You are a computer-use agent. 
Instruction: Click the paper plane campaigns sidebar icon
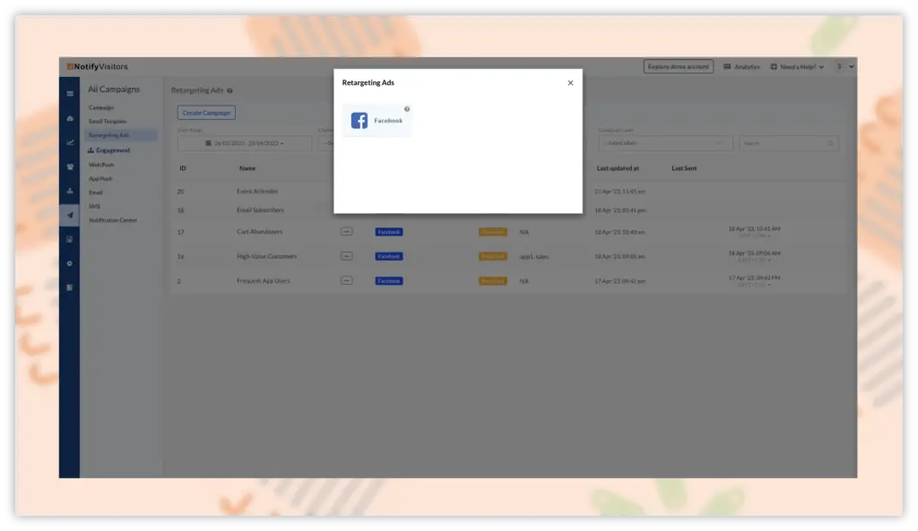coord(70,215)
